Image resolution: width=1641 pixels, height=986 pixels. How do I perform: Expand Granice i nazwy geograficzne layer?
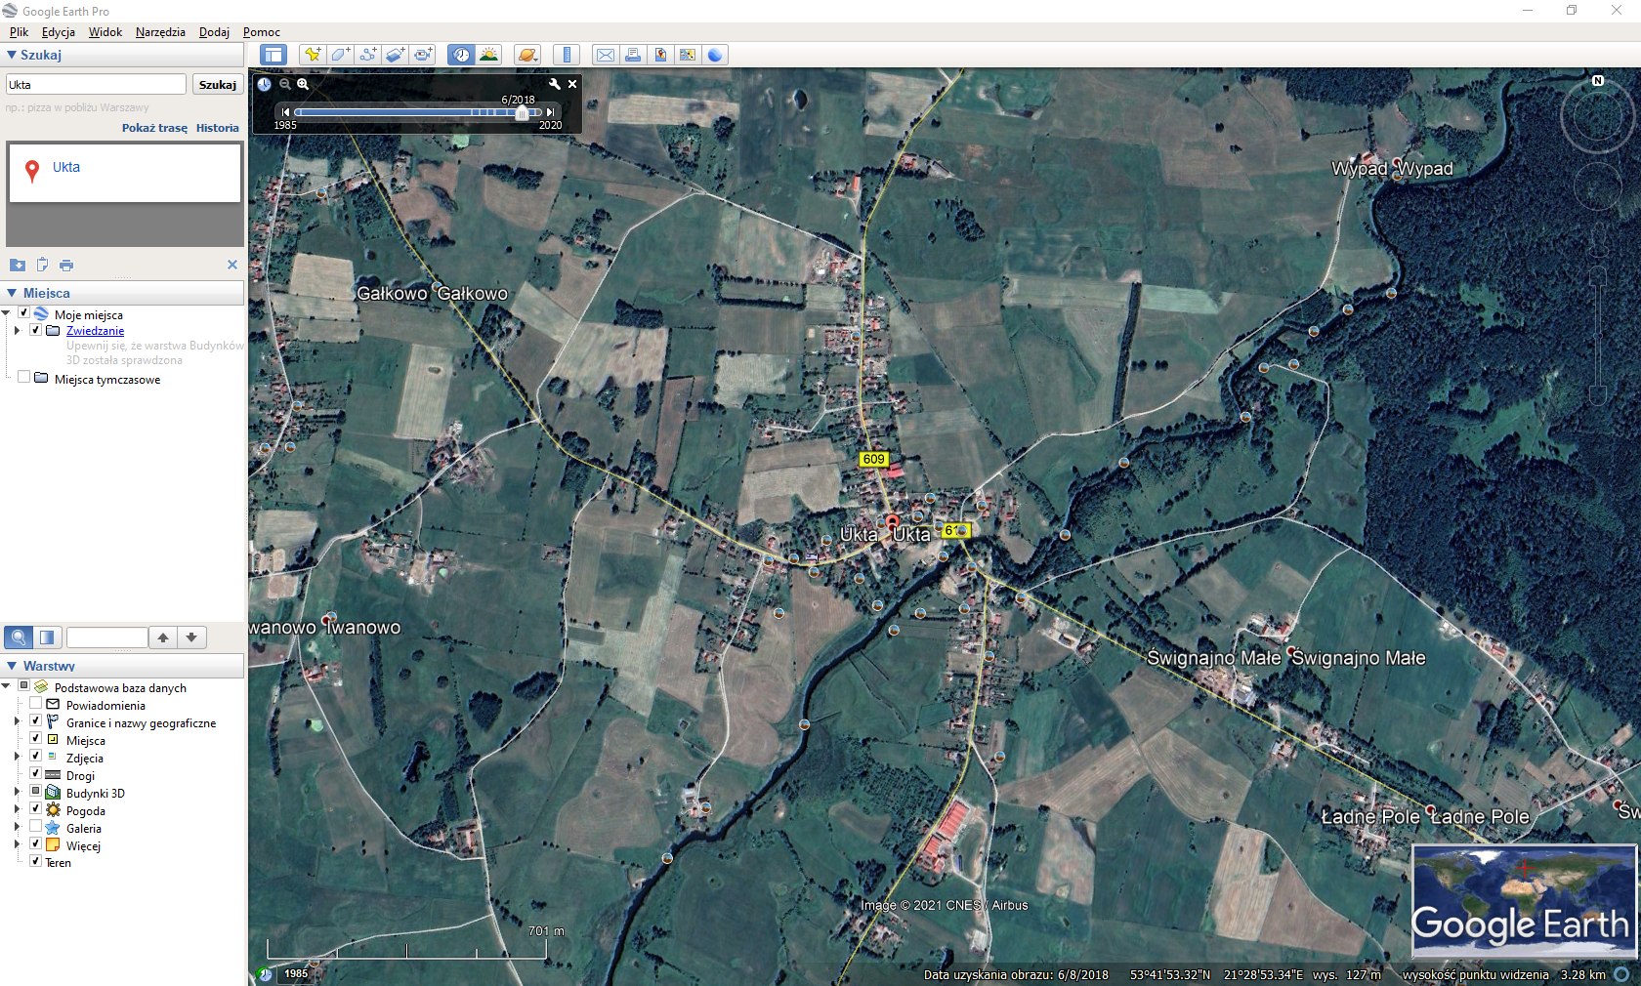point(17,721)
